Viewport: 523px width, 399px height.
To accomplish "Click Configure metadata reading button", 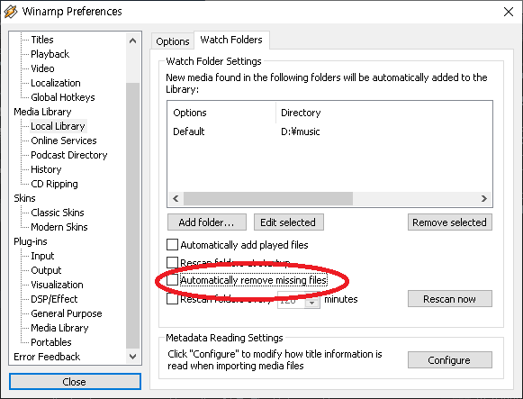I will coord(449,360).
